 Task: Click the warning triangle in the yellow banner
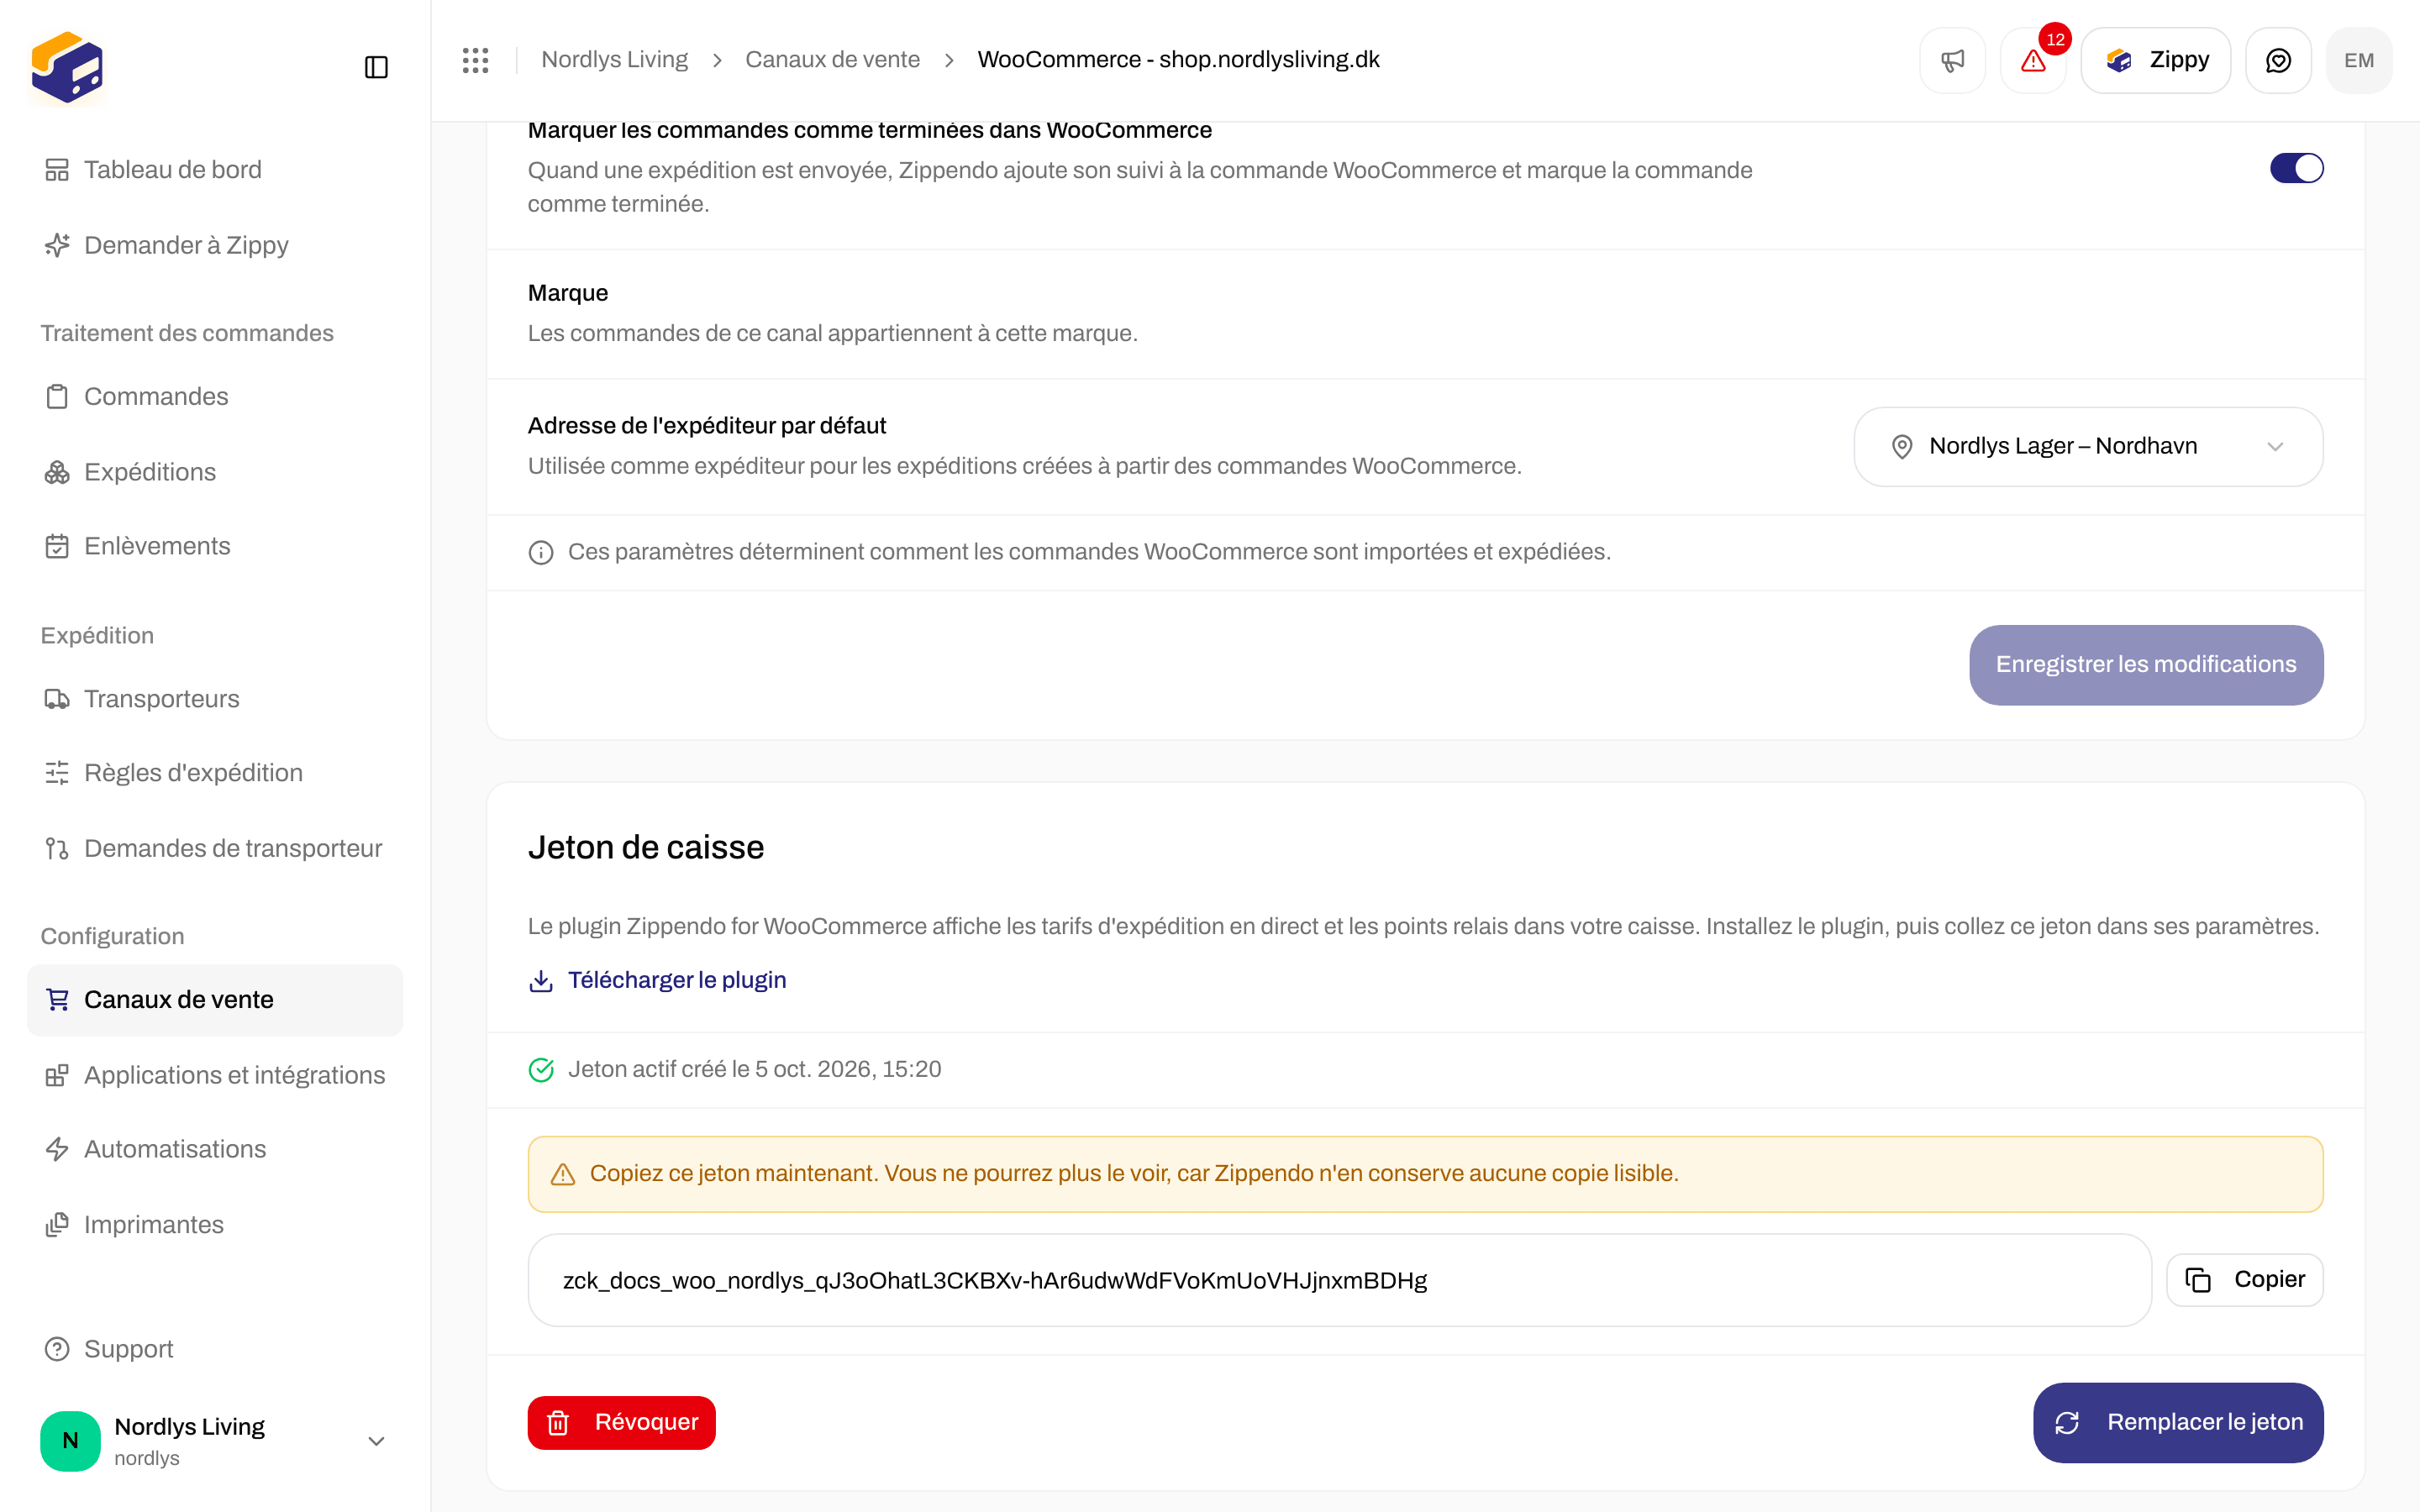tap(563, 1174)
